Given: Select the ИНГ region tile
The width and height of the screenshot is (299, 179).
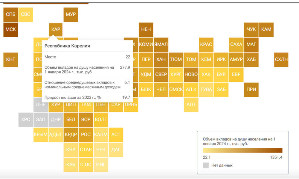Looking at the screenshot, I should [101, 165].
